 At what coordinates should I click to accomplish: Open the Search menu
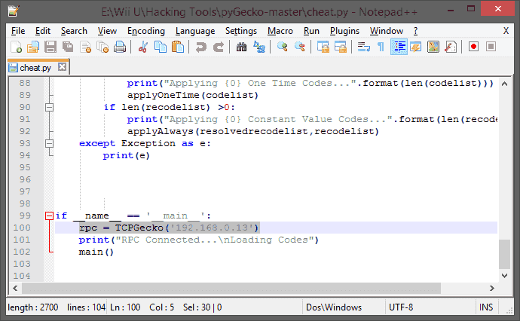[x=74, y=31]
